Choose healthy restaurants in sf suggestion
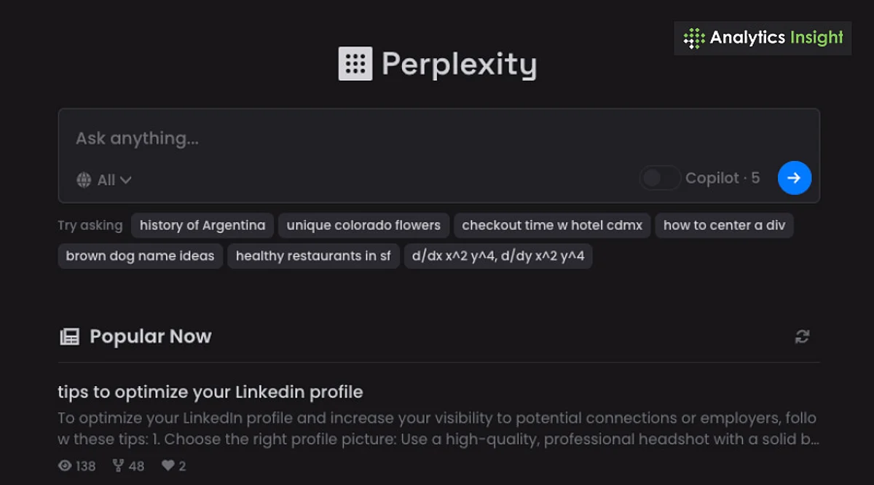 tap(313, 256)
